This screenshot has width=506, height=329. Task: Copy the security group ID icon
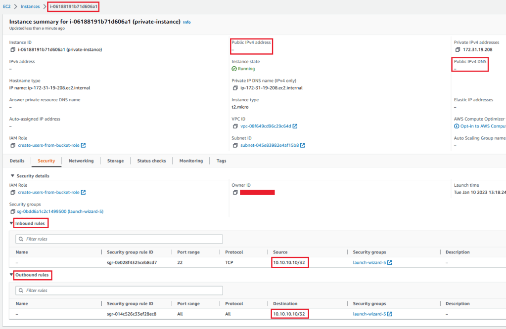coord(12,211)
